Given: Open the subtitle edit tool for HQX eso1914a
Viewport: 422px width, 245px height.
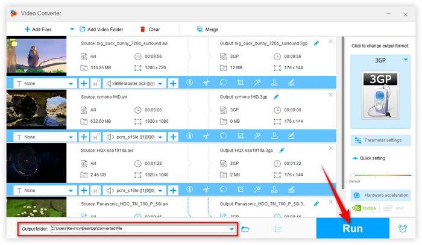Looking at the screenshot, I should tap(291, 190).
